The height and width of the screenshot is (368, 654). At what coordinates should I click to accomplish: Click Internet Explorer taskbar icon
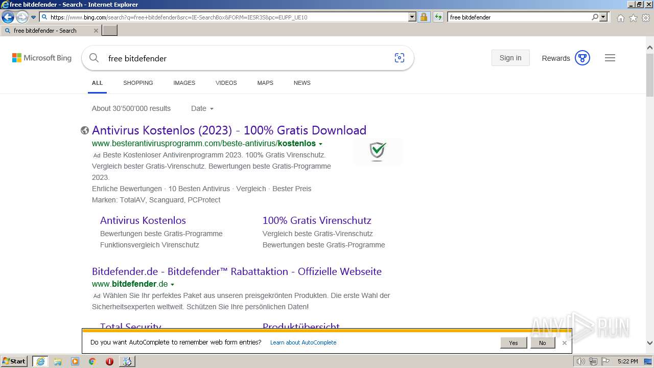tap(40, 361)
